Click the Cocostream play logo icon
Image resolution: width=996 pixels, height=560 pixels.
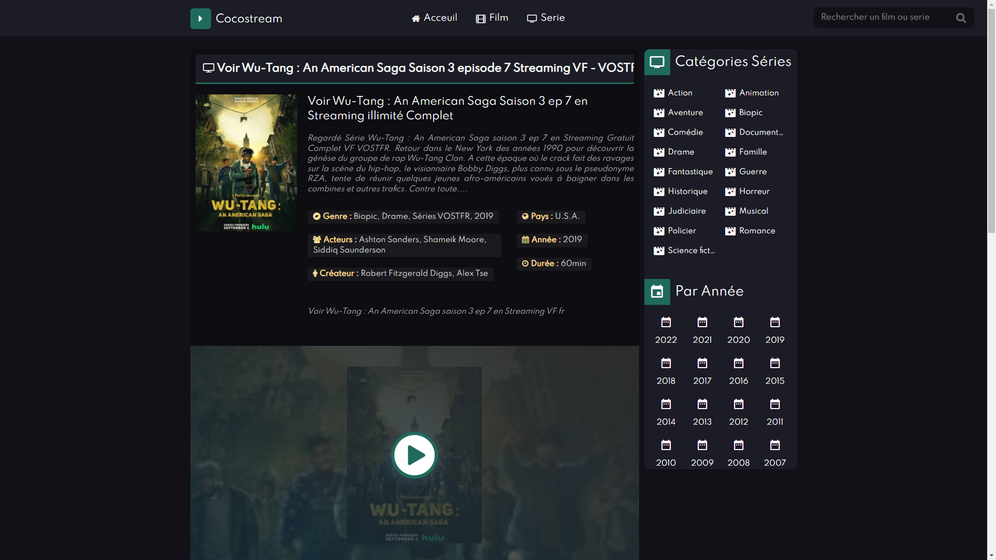tap(200, 19)
